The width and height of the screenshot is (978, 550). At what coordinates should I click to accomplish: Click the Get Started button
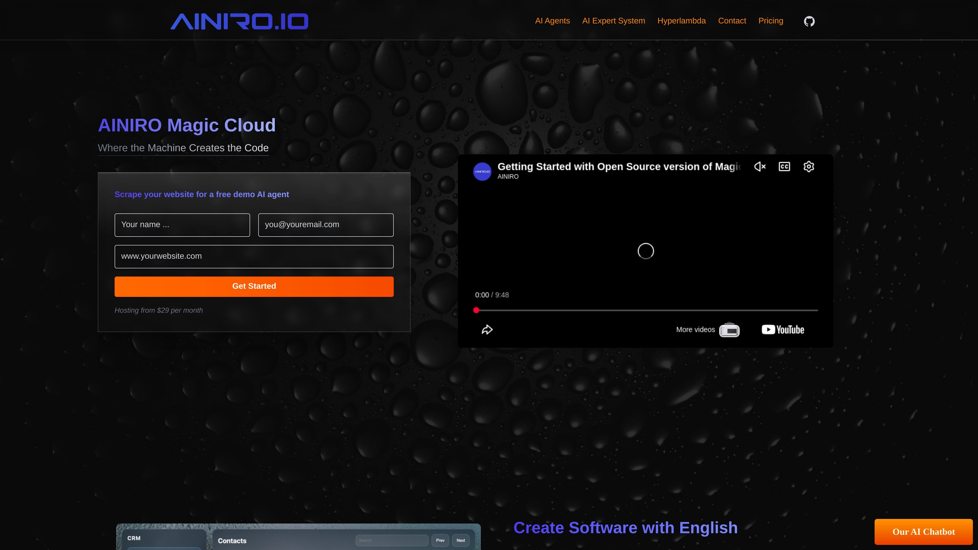[x=254, y=286]
